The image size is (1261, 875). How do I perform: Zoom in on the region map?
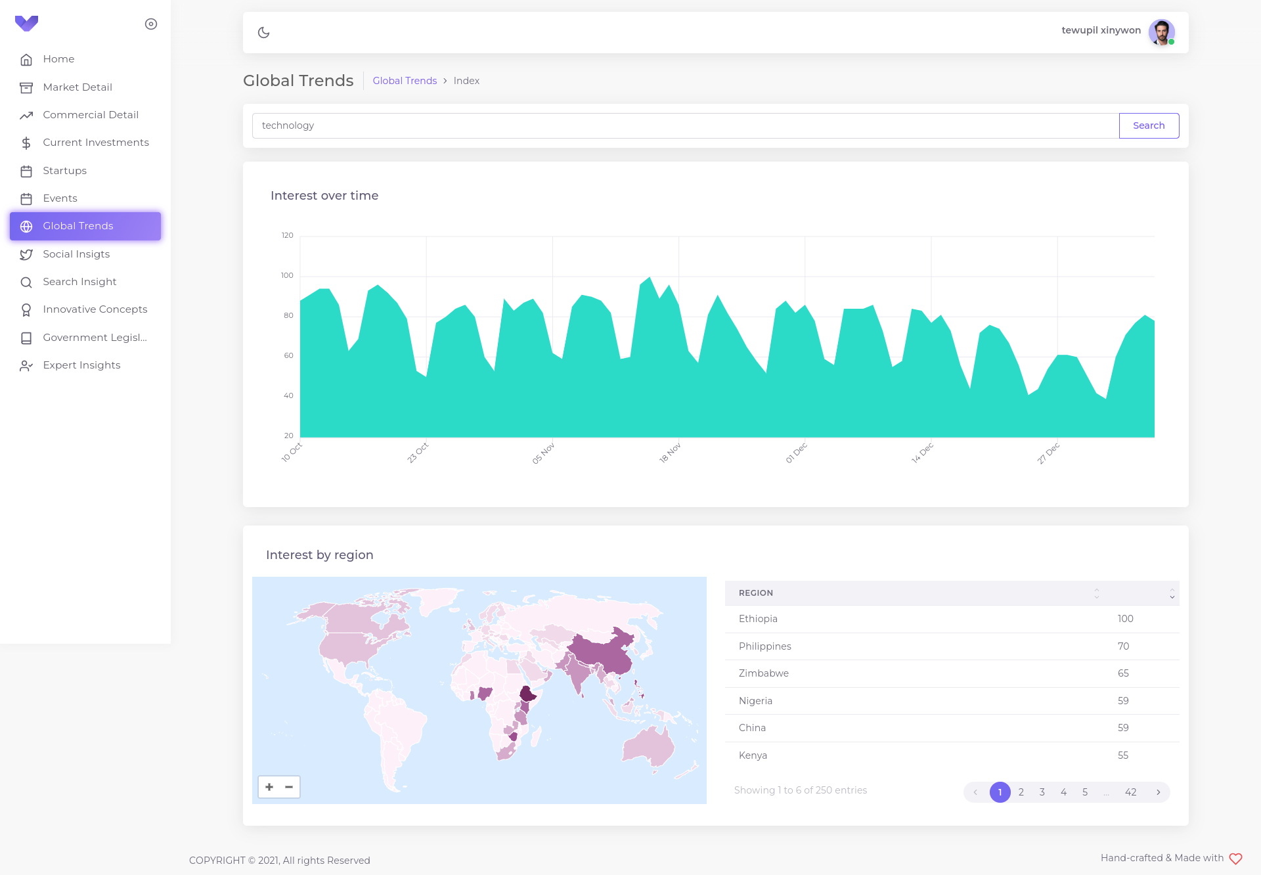[269, 787]
